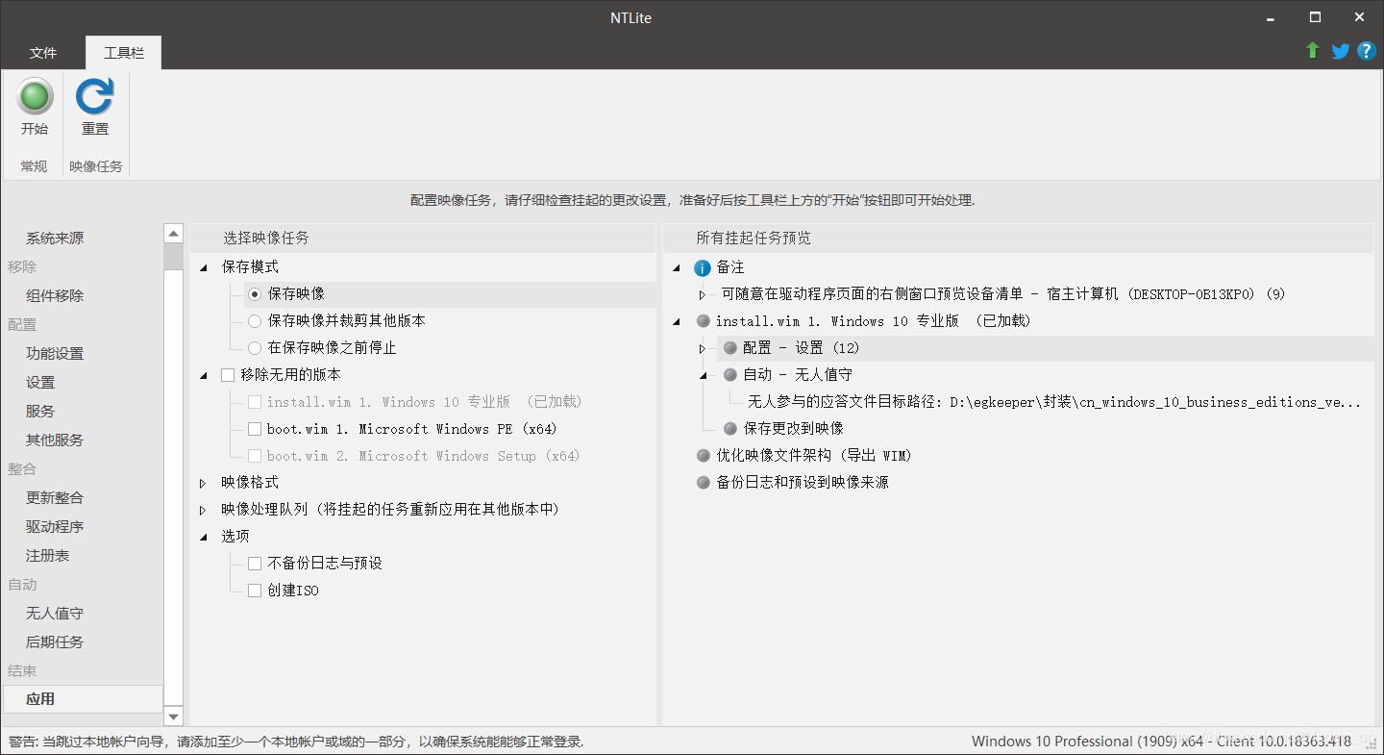Open the 文件 menu tab
Image resolution: width=1384 pixels, height=755 pixels.
click(x=43, y=53)
